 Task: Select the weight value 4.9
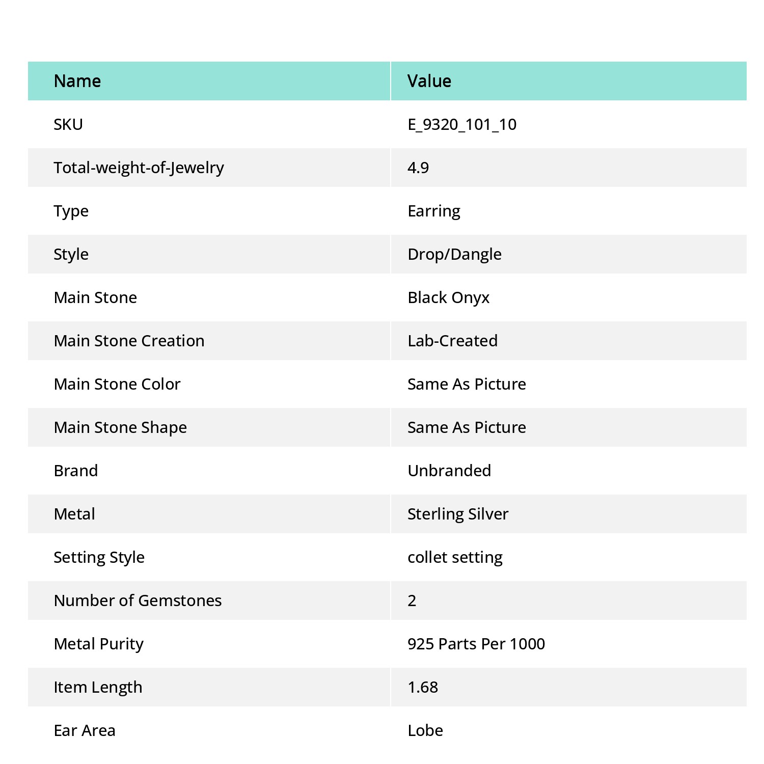tap(418, 168)
